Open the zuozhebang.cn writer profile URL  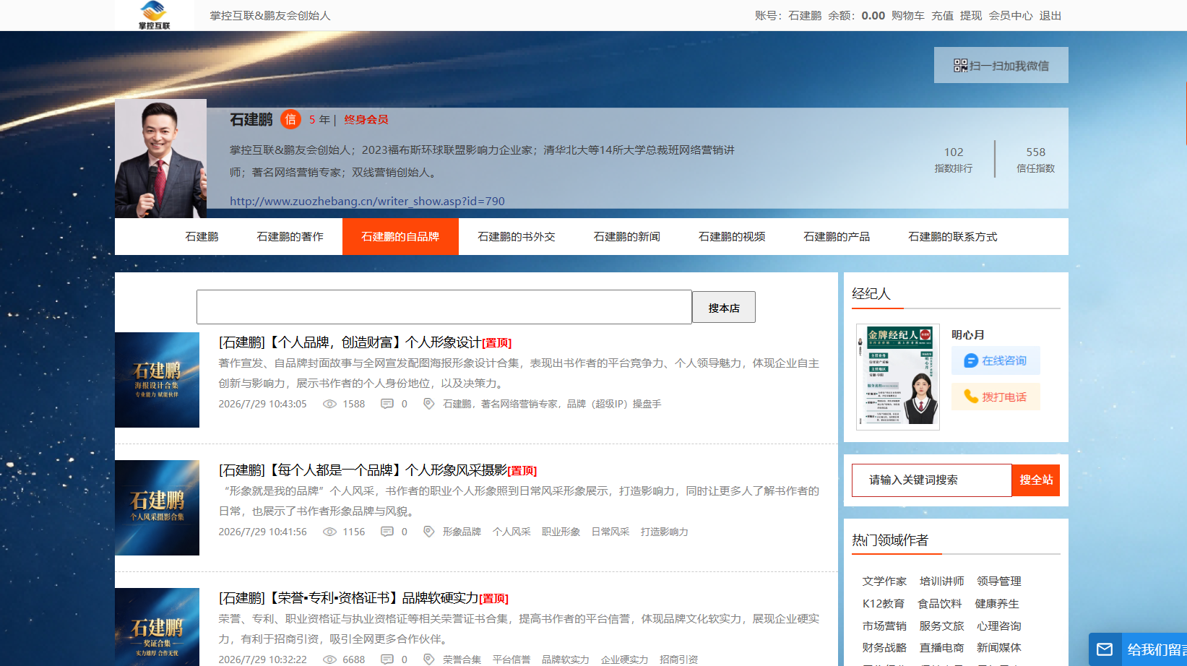coord(367,202)
